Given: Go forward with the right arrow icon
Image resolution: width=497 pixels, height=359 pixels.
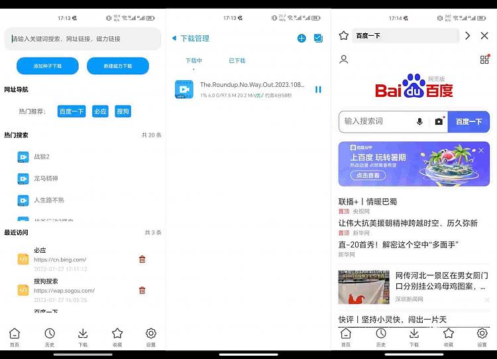Looking at the screenshot, I should coord(468,36).
